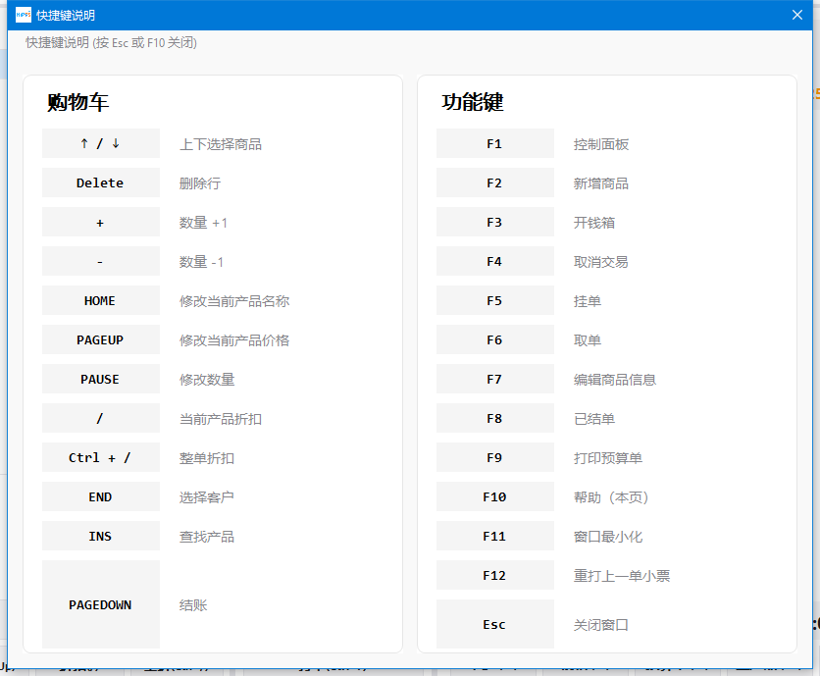The width and height of the screenshot is (820, 676).
Task: Click the 功能键 section heading
Action: point(472,102)
